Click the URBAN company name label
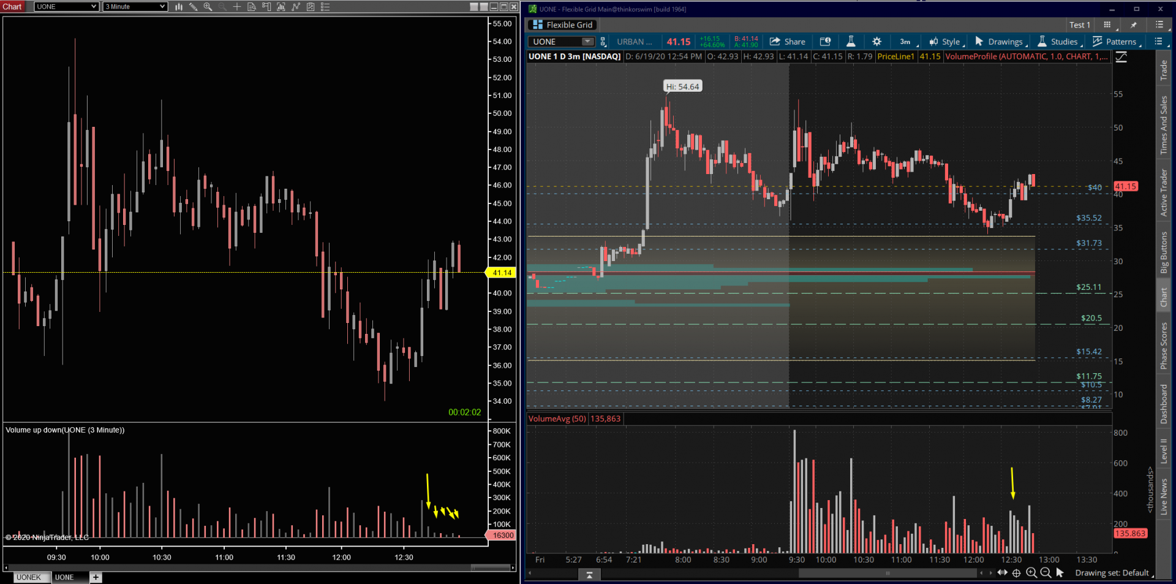This screenshot has width=1176, height=584. [634, 42]
